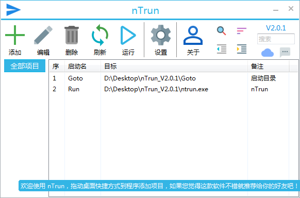Close the nTrun window
This screenshot has height=198, width=300.
tap(291, 8)
